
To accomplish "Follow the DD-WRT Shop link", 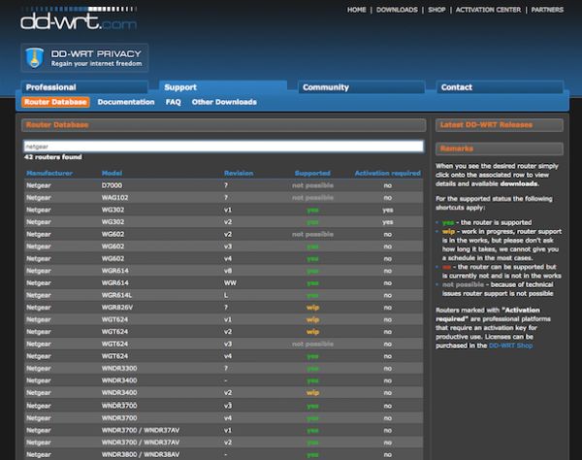I will tap(510, 345).
